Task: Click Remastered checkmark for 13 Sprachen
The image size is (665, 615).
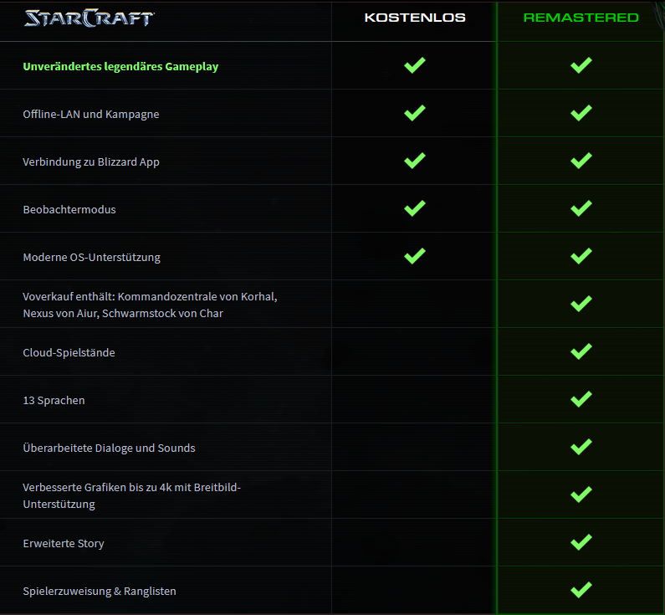Action: tap(581, 399)
